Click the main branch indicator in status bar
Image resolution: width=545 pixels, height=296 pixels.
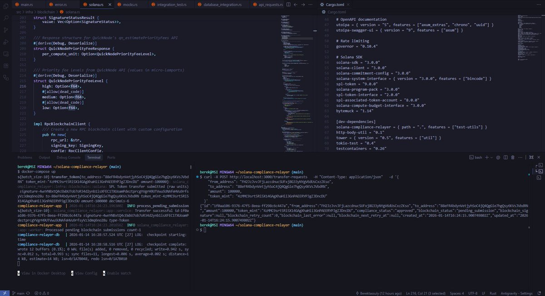coord(18,293)
